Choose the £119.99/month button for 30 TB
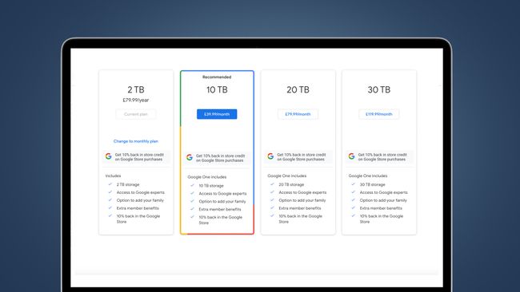 [378, 114]
